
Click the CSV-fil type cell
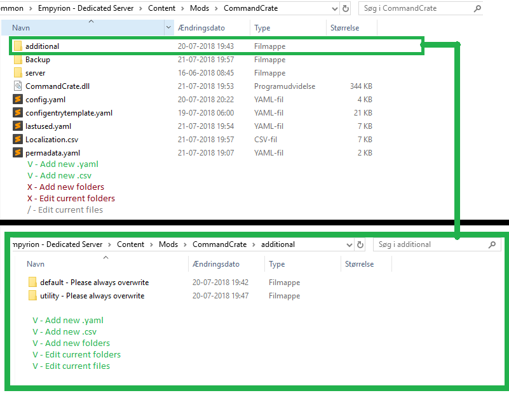coord(266,140)
